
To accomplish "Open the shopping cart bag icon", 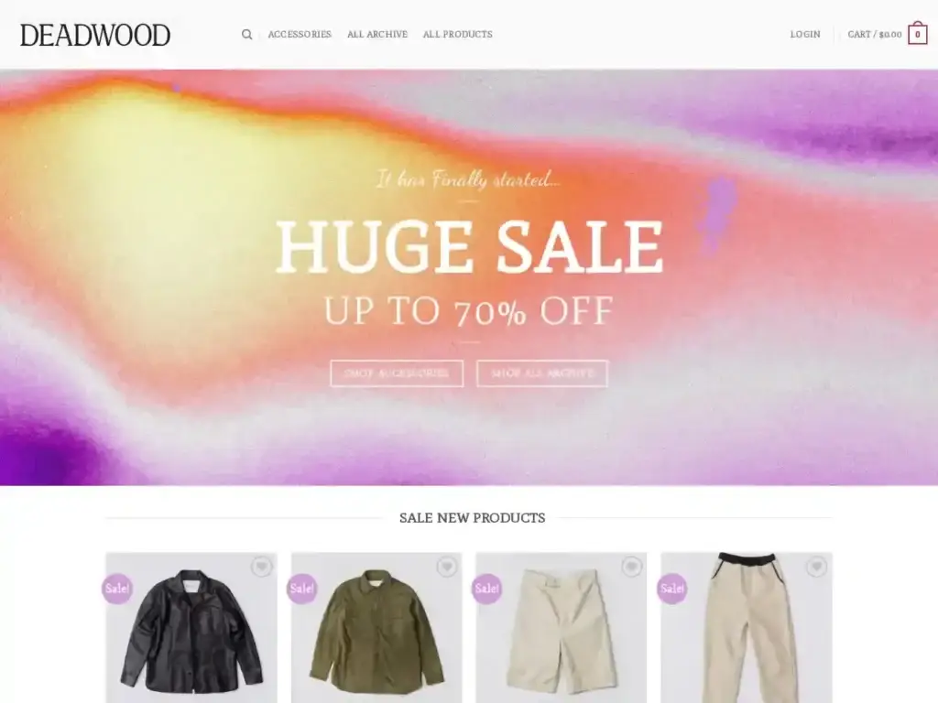I will (x=917, y=34).
